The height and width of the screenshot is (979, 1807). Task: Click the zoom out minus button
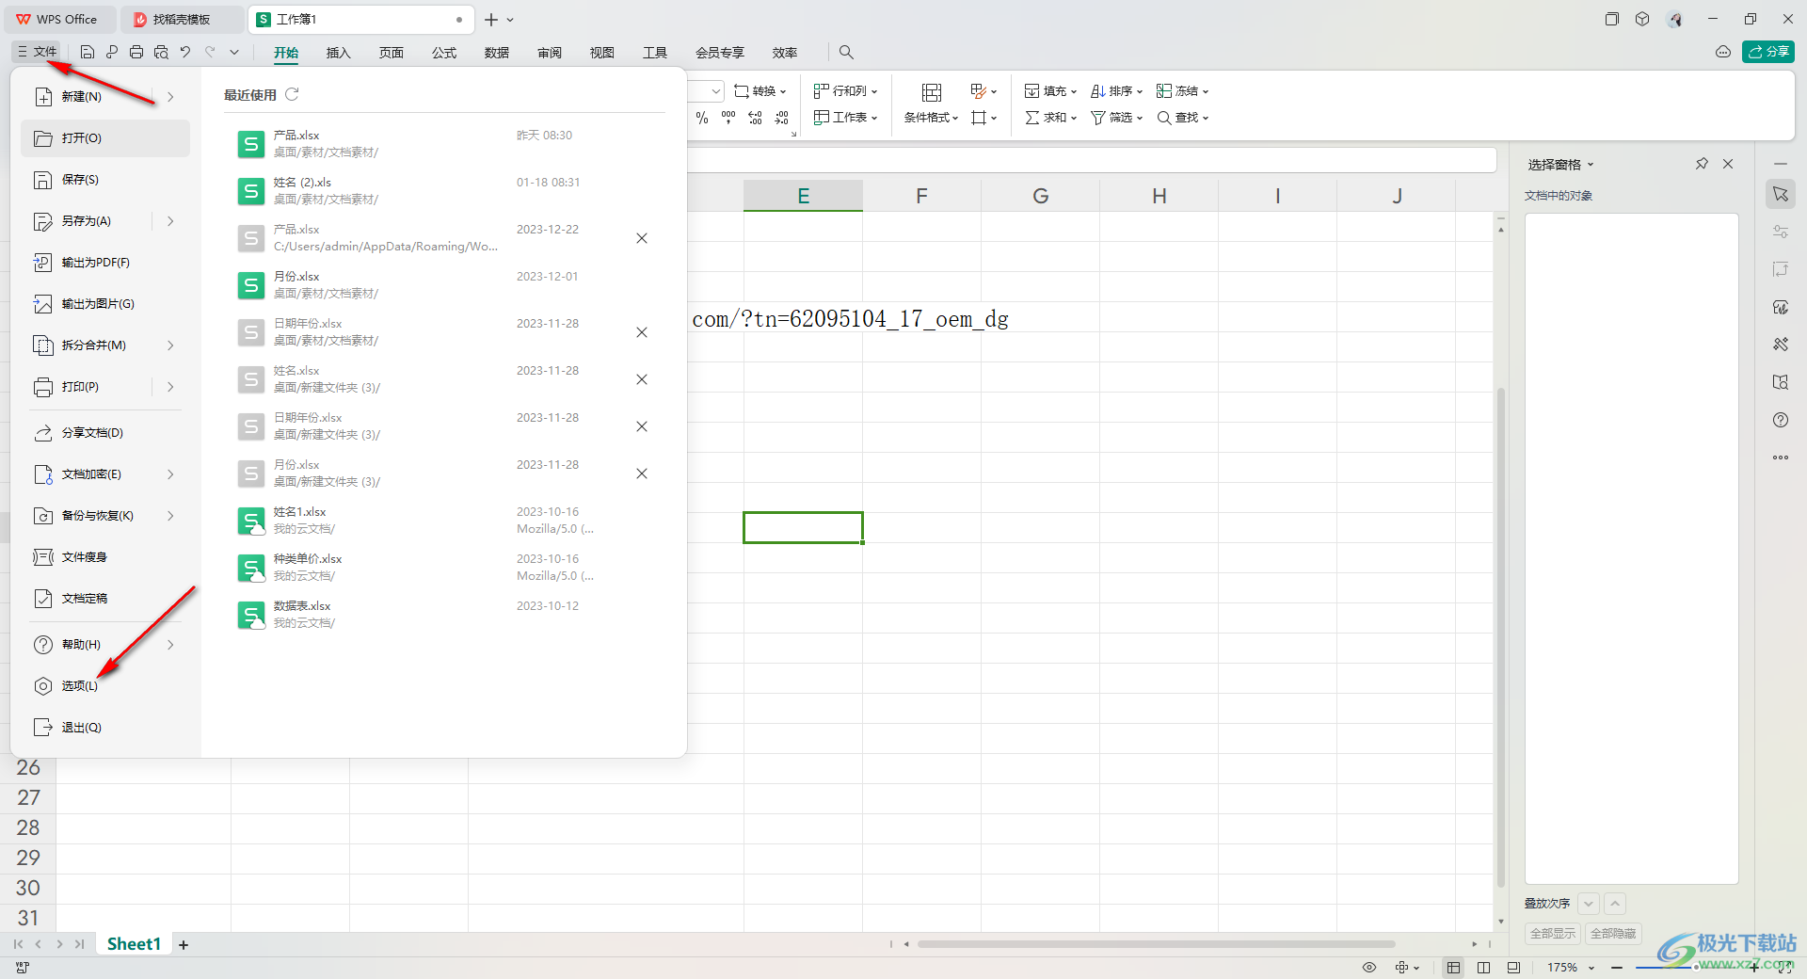click(x=1617, y=968)
